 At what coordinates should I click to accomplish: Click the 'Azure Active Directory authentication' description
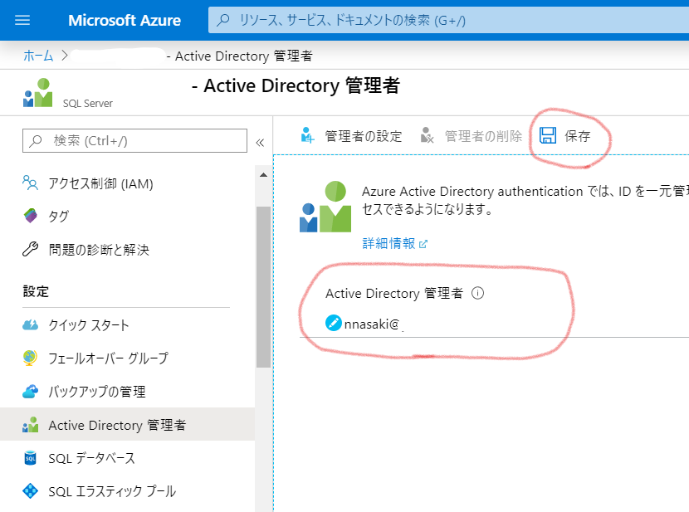525,200
